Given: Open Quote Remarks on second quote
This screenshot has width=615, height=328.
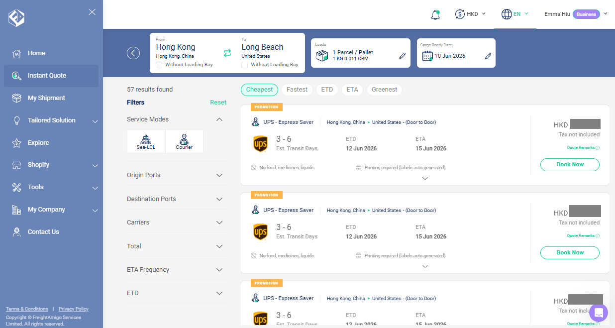Looking at the screenshot, I should pyautogui.click(x=583, y=236).
